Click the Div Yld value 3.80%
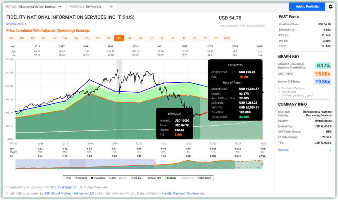 pos(327,41)
